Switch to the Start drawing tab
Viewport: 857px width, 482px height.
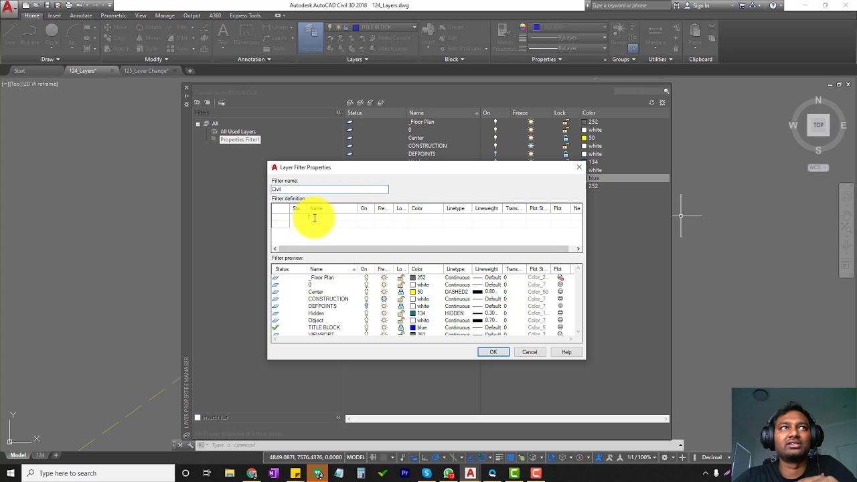(19, 71)
